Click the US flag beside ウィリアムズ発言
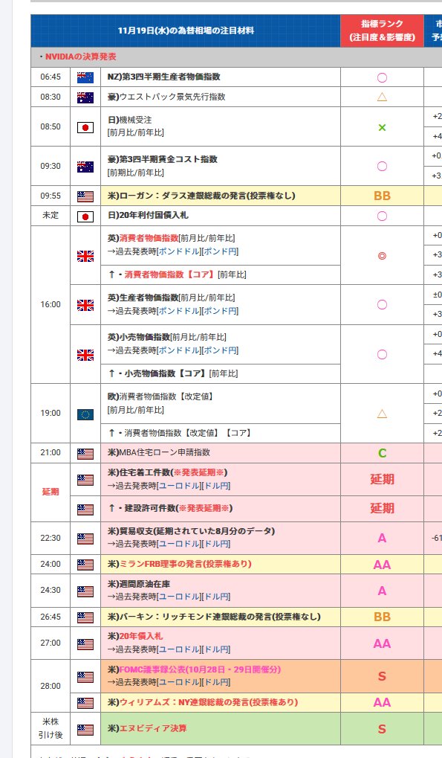Viewport: 442px width, 758px height. pos(85,703)
